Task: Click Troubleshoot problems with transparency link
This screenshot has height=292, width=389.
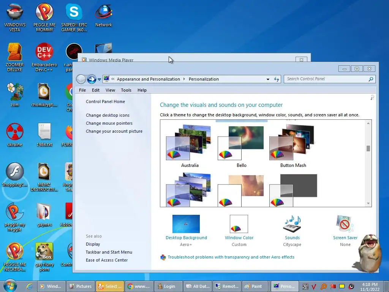Action: click(x=231, y=257)
